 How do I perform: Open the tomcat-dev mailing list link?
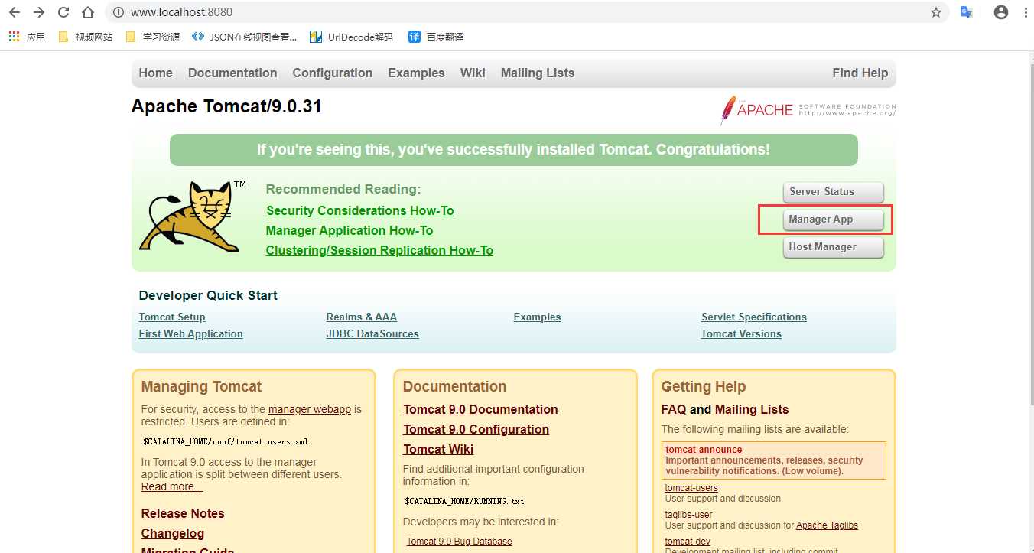point(688,542)
